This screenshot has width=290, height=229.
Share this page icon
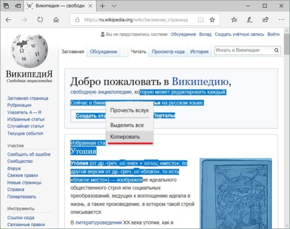[x=266, y=19]
